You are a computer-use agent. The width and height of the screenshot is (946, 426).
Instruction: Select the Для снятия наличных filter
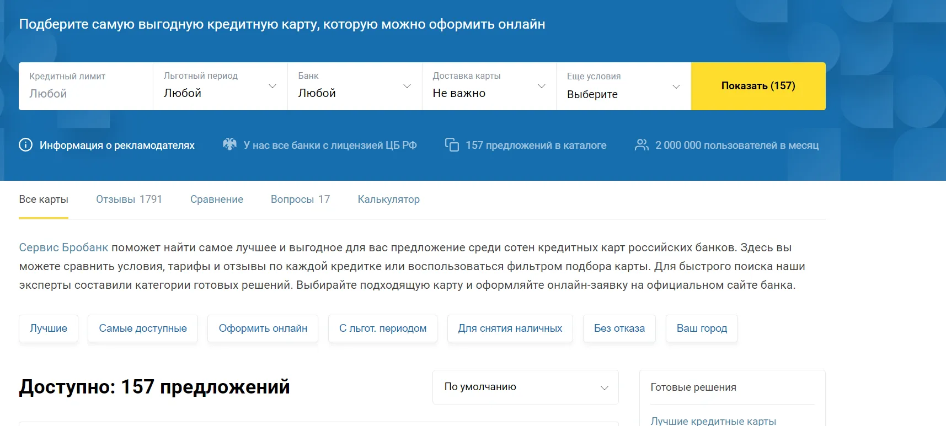(510, 328)
